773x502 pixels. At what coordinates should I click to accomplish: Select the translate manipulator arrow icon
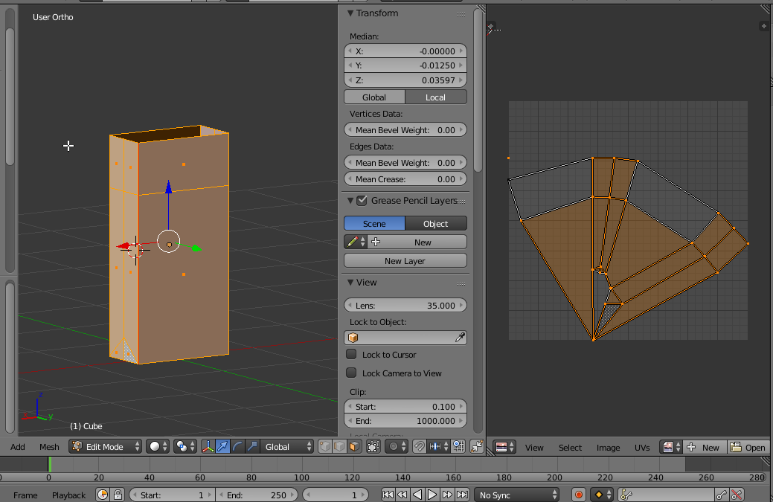point(222,447)
